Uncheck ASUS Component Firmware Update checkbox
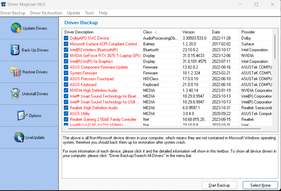 [66, 67]
